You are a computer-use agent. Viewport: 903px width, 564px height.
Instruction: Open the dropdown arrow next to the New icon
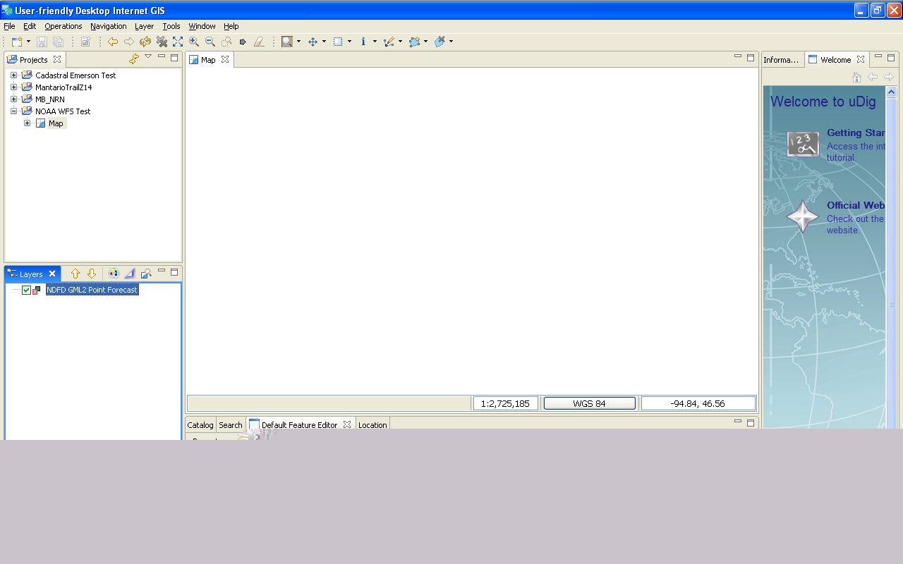pos(28,42)
